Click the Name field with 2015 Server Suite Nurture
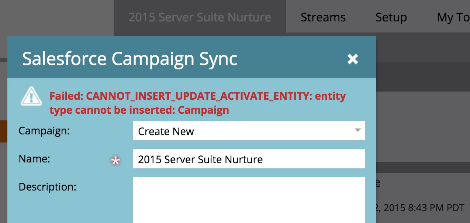 click(249, 159)
